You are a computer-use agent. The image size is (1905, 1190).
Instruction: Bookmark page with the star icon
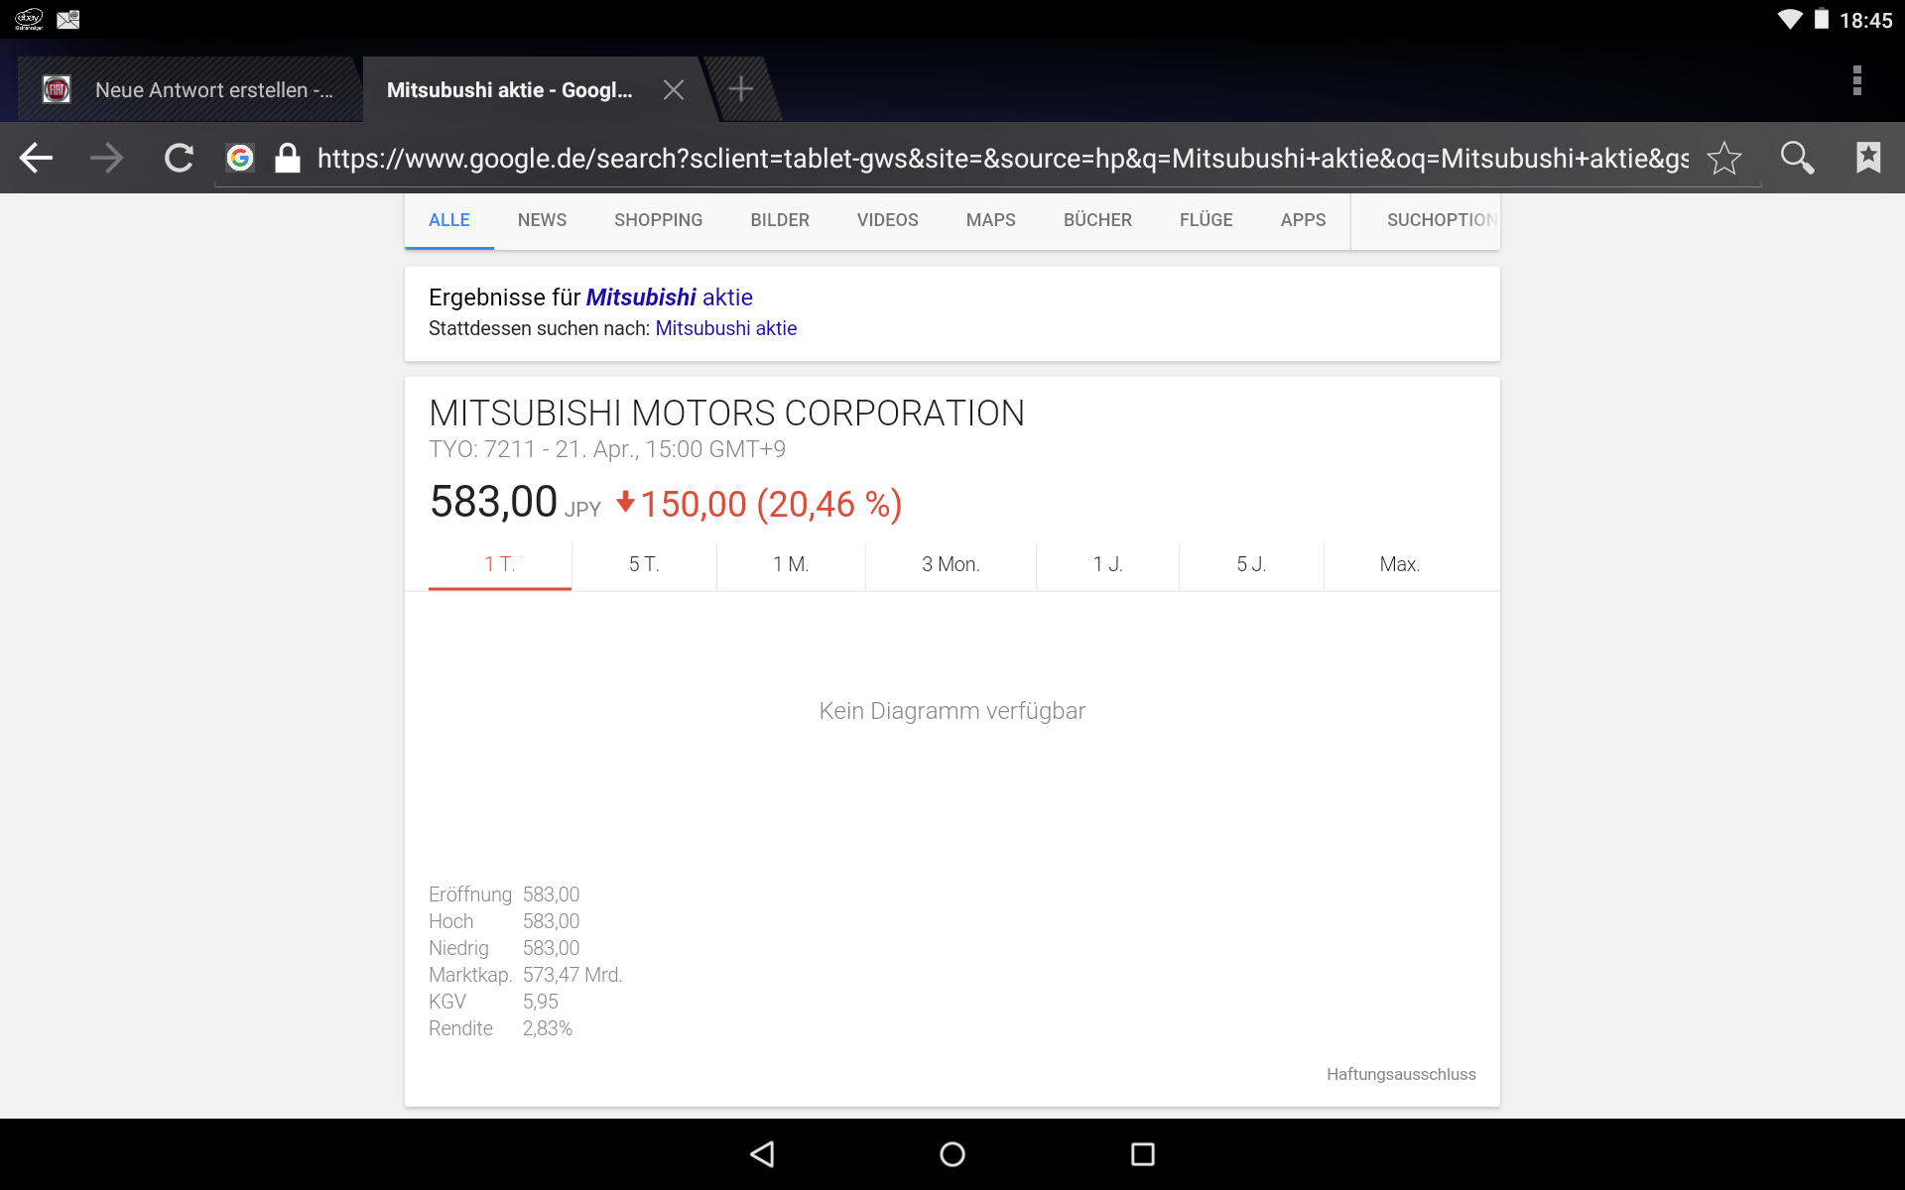tap(1724, 158)
